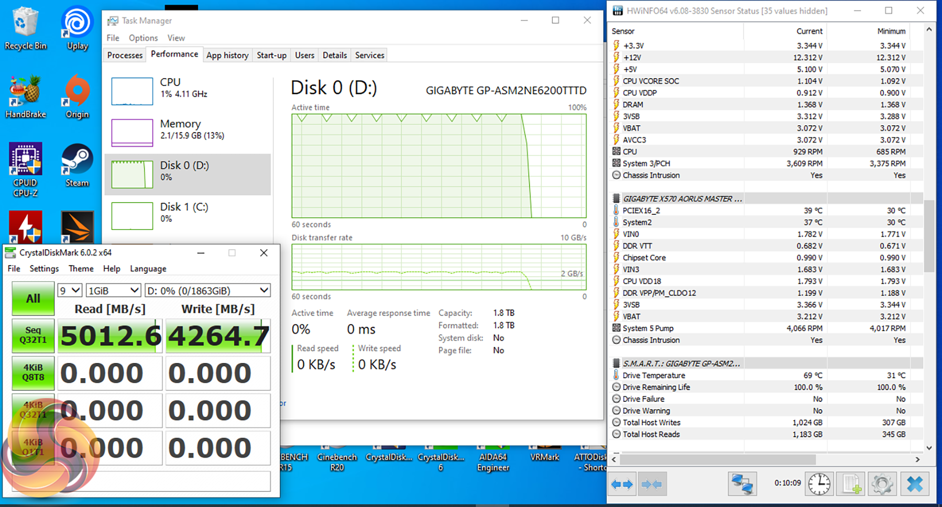Select Disk 0 (D:) in performance sidebar
This screenshot has width=942, height=507.
[x=188, y=174]
